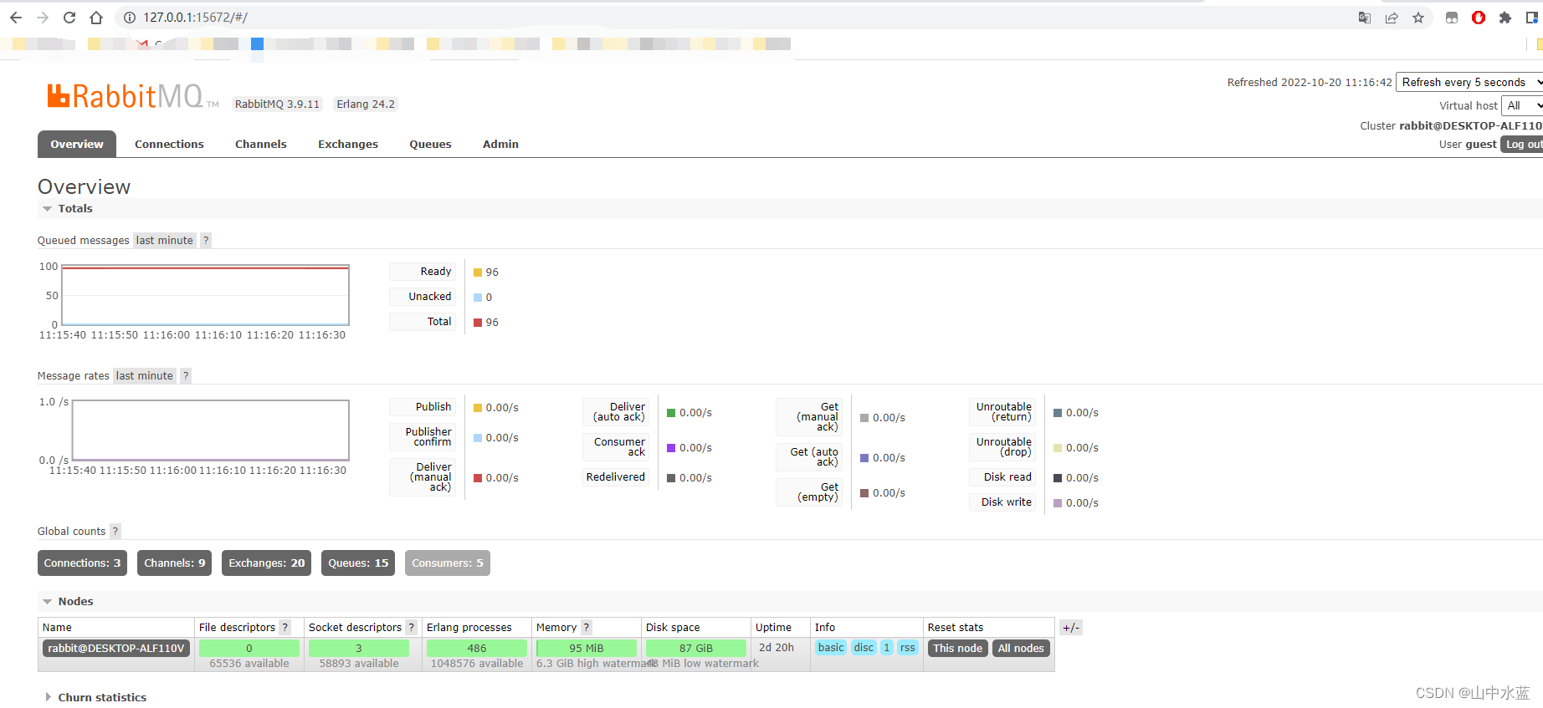This screenshot has height=708, width=1543.
Task: Click the RabbitMQ logo
Action: click(132, 96)
